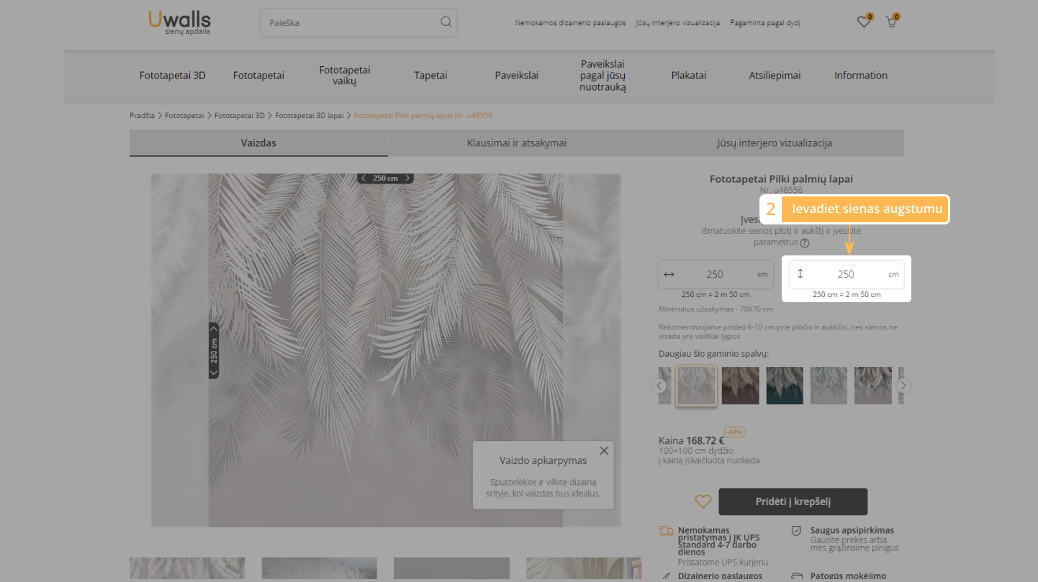
Task: Switch to Klausimai ir atsakymai tab
Action: tap(516, 143)
